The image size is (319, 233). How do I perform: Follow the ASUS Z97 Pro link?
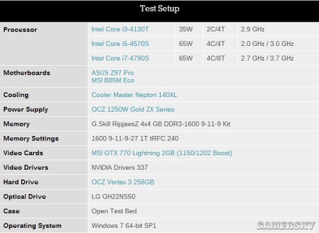coord(113,73)
